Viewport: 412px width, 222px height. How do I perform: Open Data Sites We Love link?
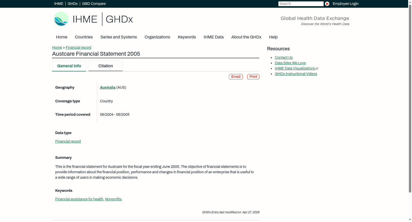(x=290, y=63)
